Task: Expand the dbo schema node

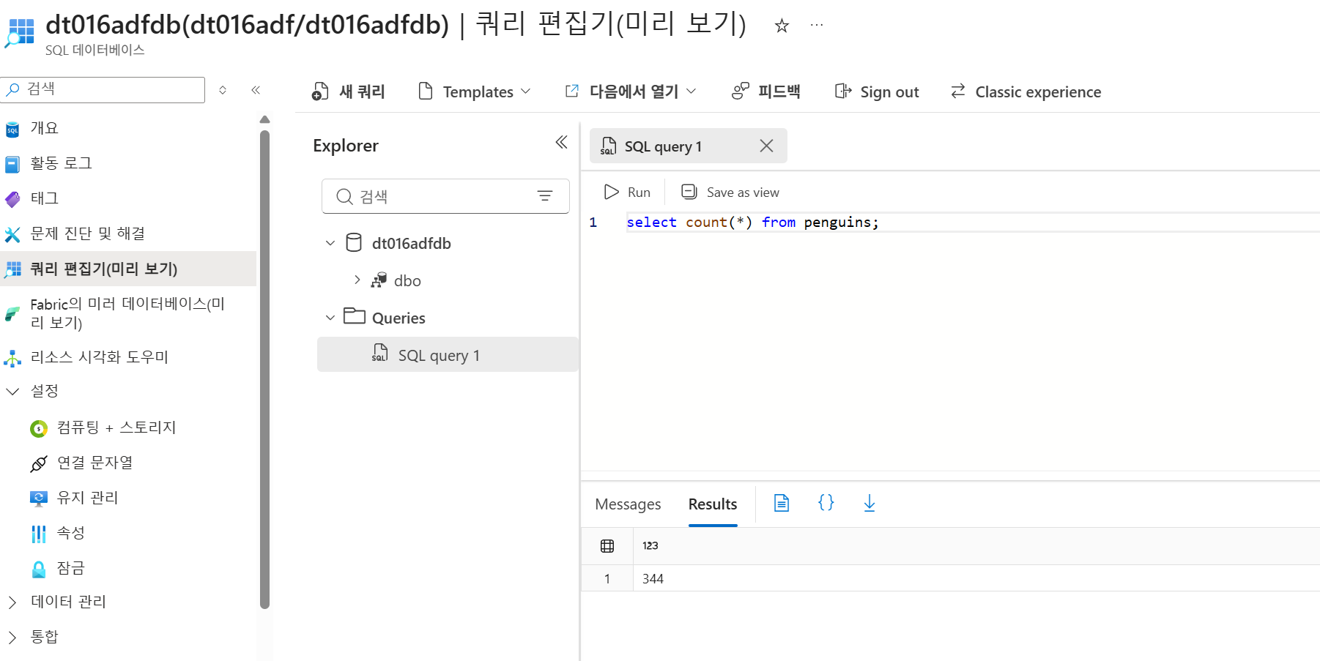Action: coord(357,280)
